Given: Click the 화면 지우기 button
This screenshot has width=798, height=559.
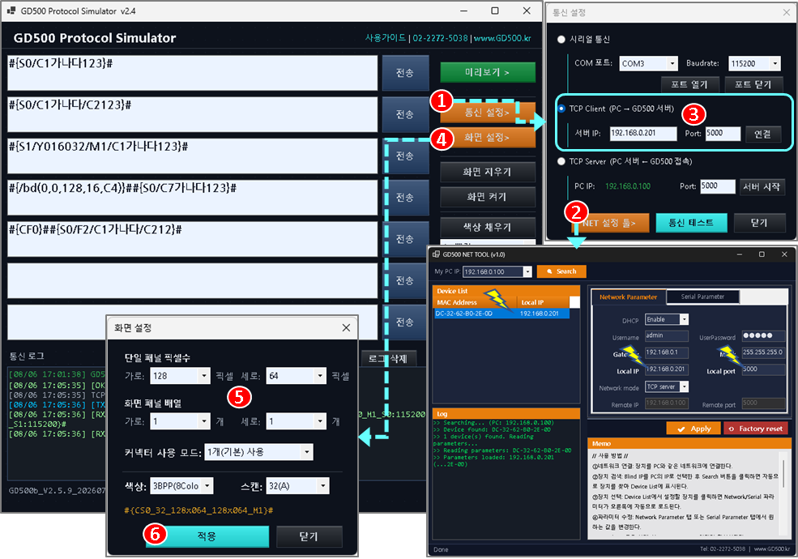Looking at the screenshot, I should point(488,172).
